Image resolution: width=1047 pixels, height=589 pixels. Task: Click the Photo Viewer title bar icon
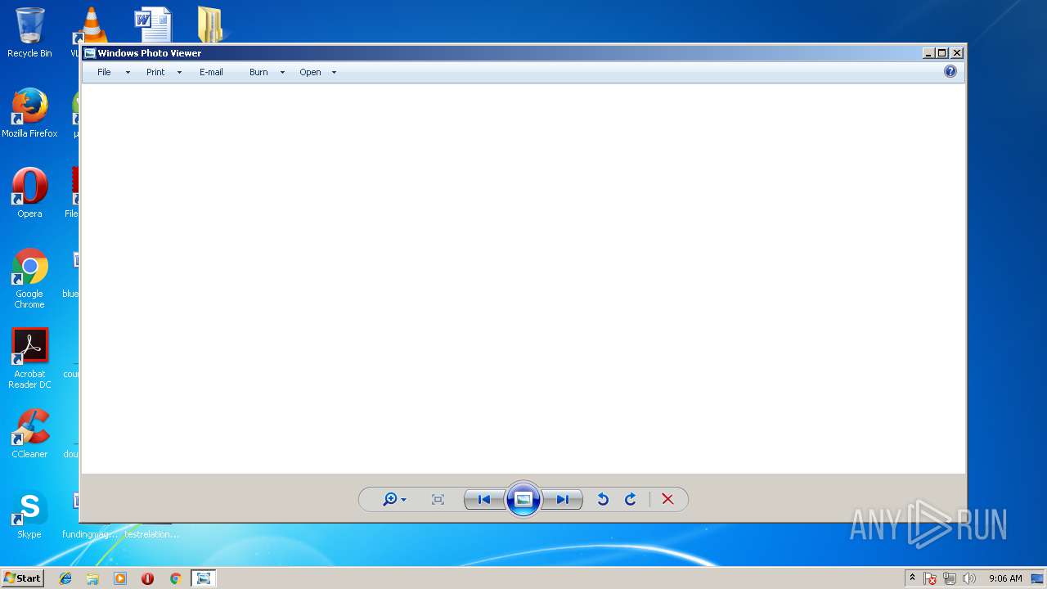click(x=90, y=53)
